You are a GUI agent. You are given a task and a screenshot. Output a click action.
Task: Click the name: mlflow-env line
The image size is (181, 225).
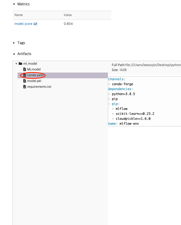tap(123, 124)
